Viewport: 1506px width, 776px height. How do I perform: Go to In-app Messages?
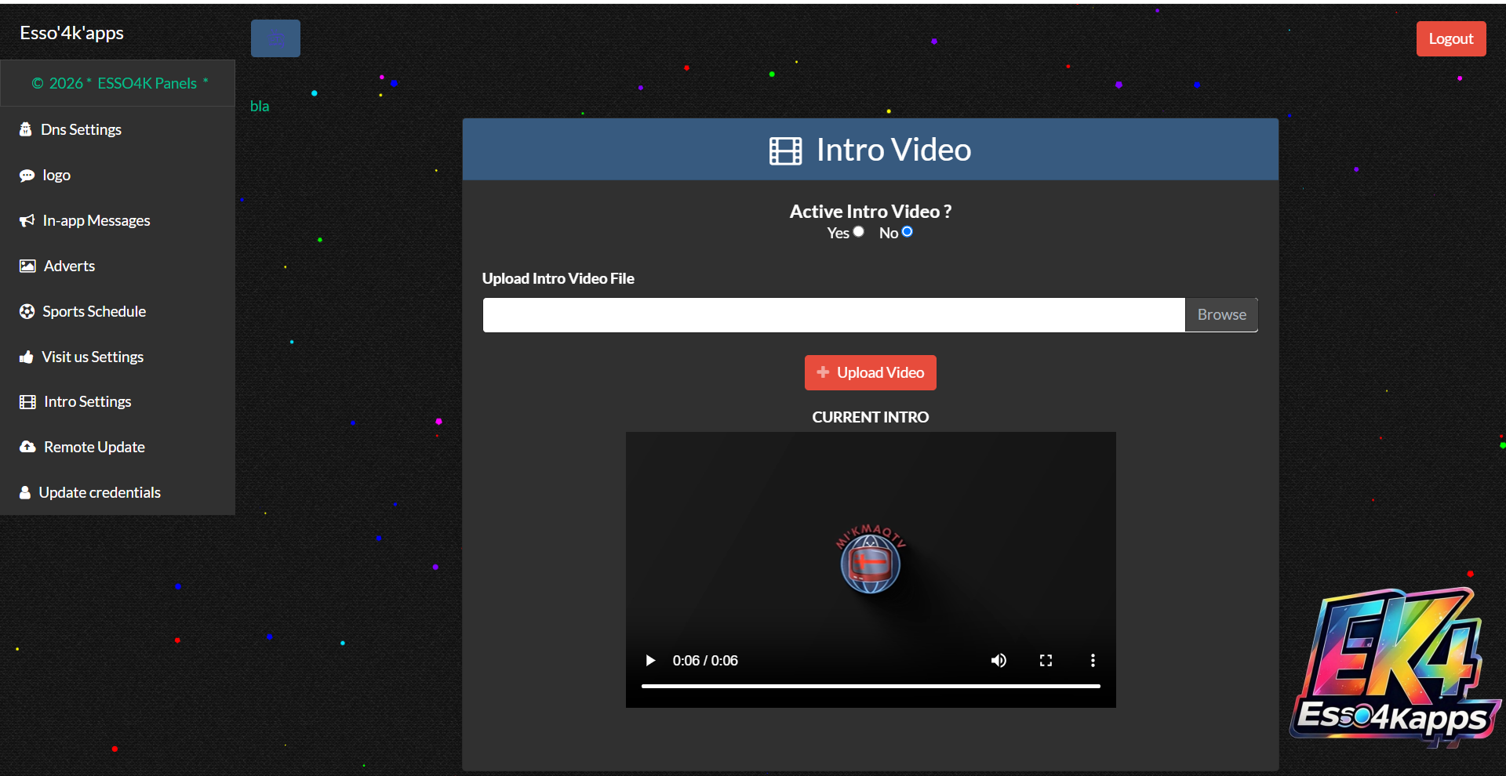(x=118, y=220)
